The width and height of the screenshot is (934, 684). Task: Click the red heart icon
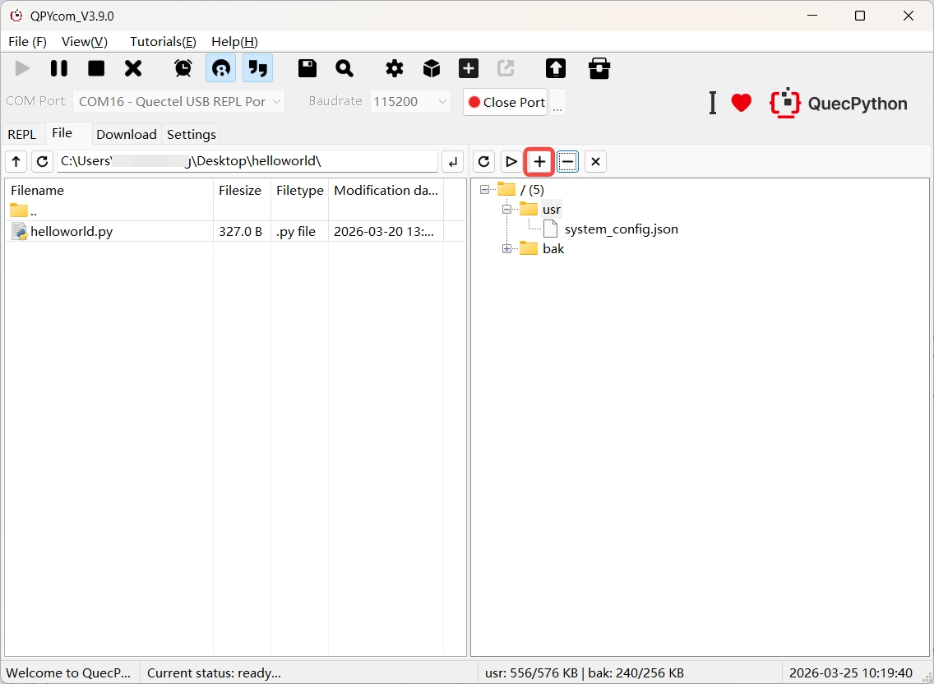pos(742,103)
